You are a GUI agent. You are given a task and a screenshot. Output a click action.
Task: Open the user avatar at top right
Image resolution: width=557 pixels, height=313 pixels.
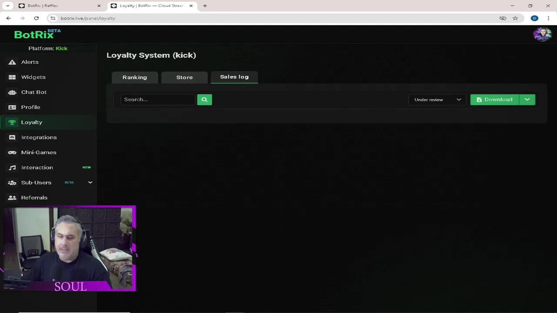coord(542,34)
